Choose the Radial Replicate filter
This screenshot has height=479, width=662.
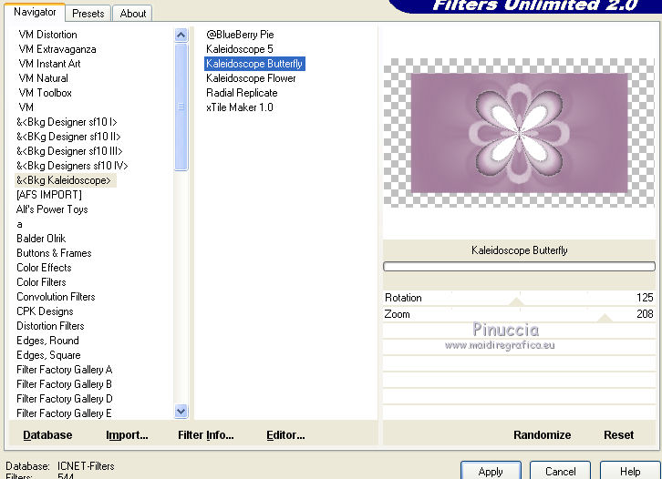(242, 93)
